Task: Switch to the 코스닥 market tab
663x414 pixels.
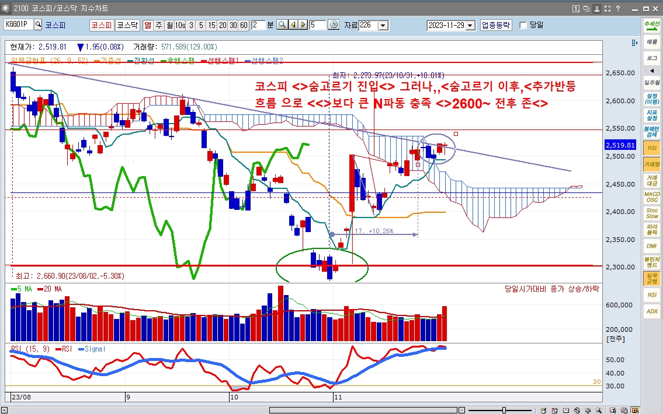Action: [x=127, y=25]
